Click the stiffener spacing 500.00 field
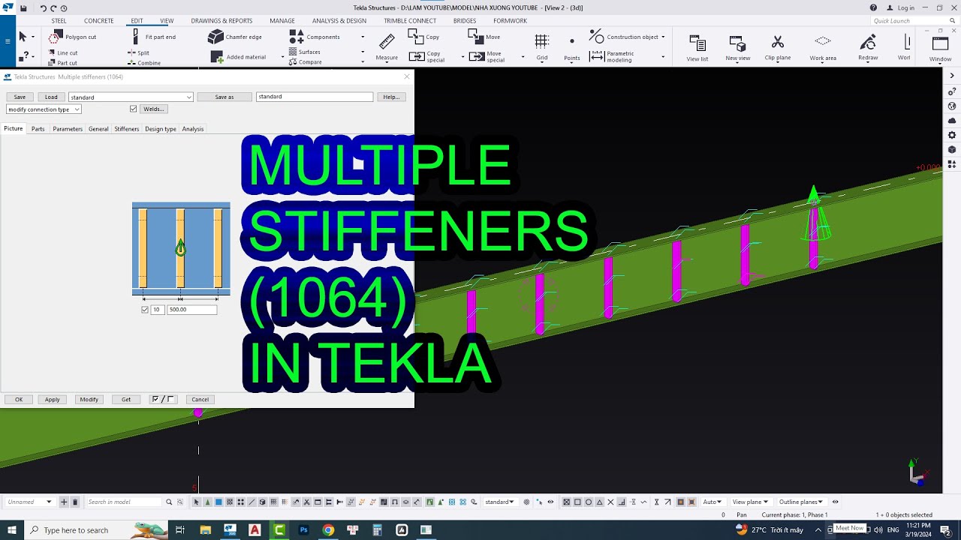 (192, 310)
